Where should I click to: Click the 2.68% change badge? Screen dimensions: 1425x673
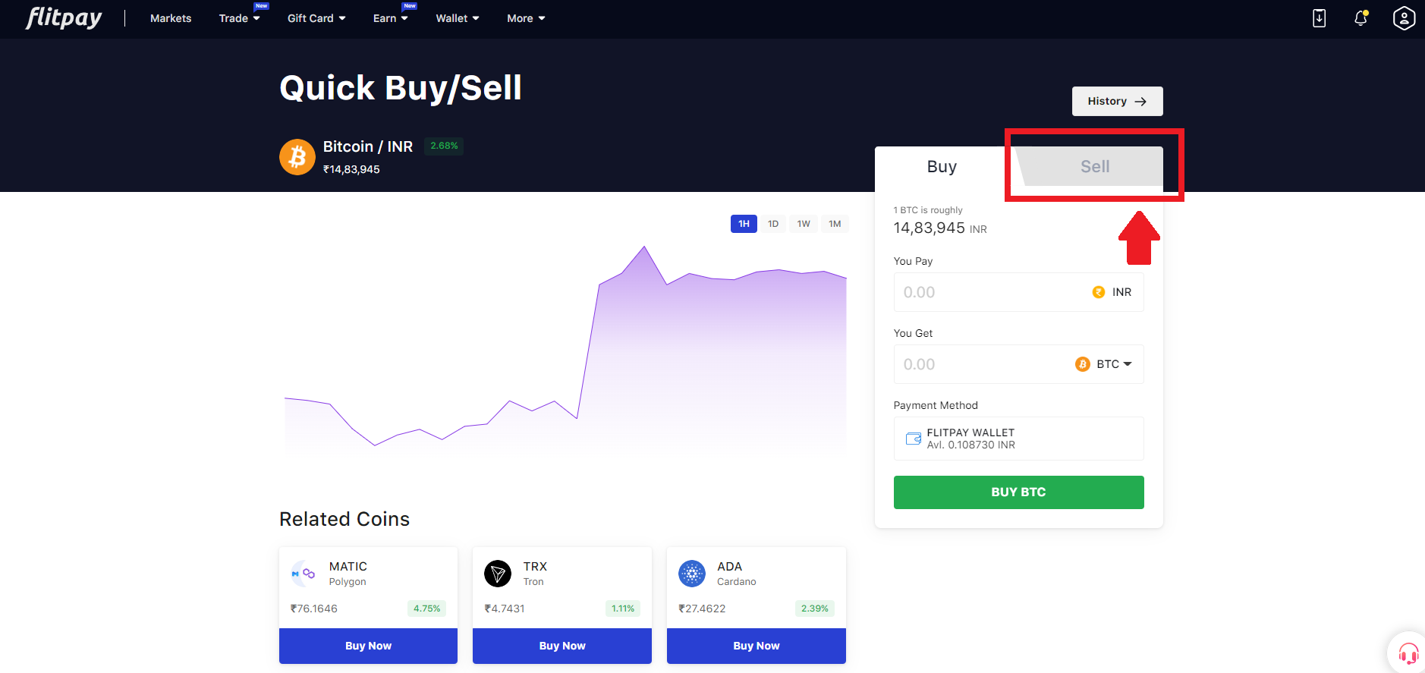point(444,146)
